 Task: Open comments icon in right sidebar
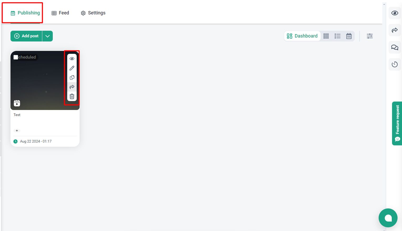click(x=395, y=47)
